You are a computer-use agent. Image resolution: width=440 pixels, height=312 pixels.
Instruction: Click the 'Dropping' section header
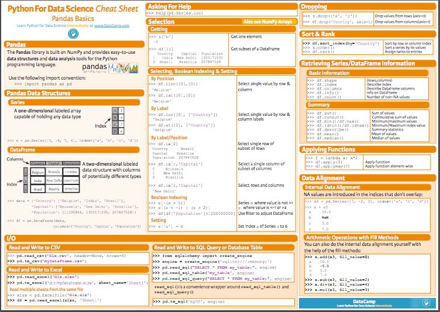click(x=368, y=6)
